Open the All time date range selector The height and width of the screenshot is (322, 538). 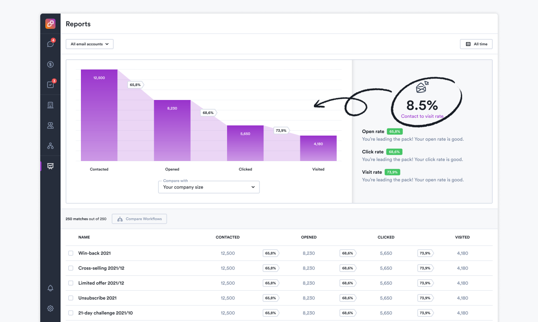[x=476, y=44]
